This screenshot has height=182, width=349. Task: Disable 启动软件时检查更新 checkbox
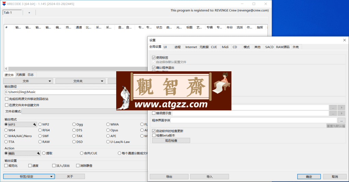click(x=154, y=131)
